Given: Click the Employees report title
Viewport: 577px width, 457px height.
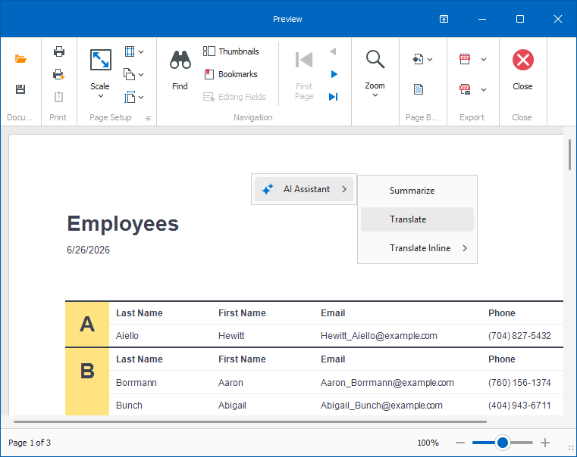Looking at the screenshot, I should (x=123, y=223).
